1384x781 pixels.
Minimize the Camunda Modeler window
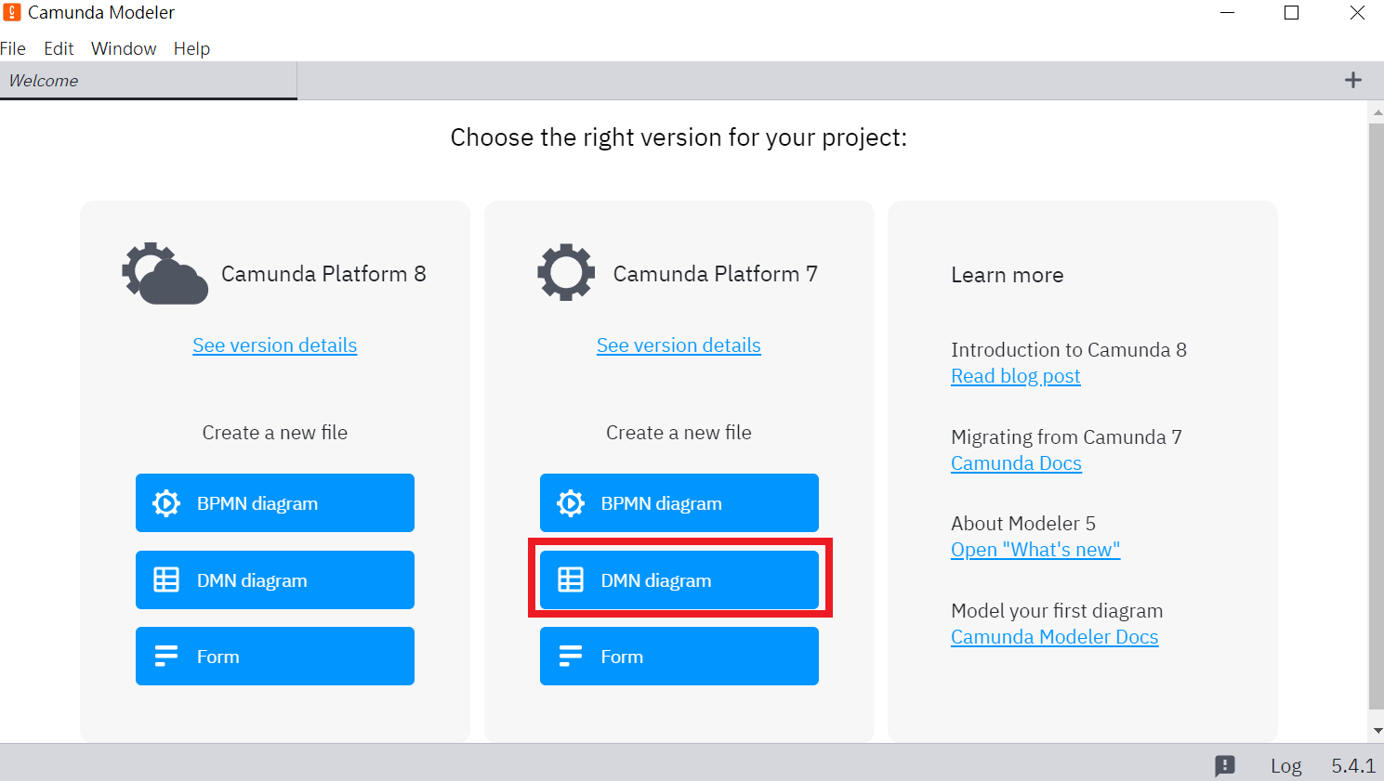pyautogui.click(x=1227, y=13)
